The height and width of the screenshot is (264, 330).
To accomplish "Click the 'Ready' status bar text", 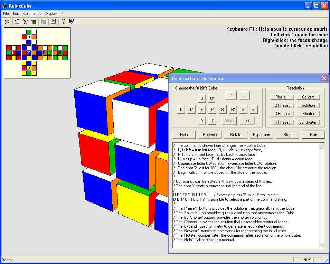I will pyautogui.click(x=7, y=260).
